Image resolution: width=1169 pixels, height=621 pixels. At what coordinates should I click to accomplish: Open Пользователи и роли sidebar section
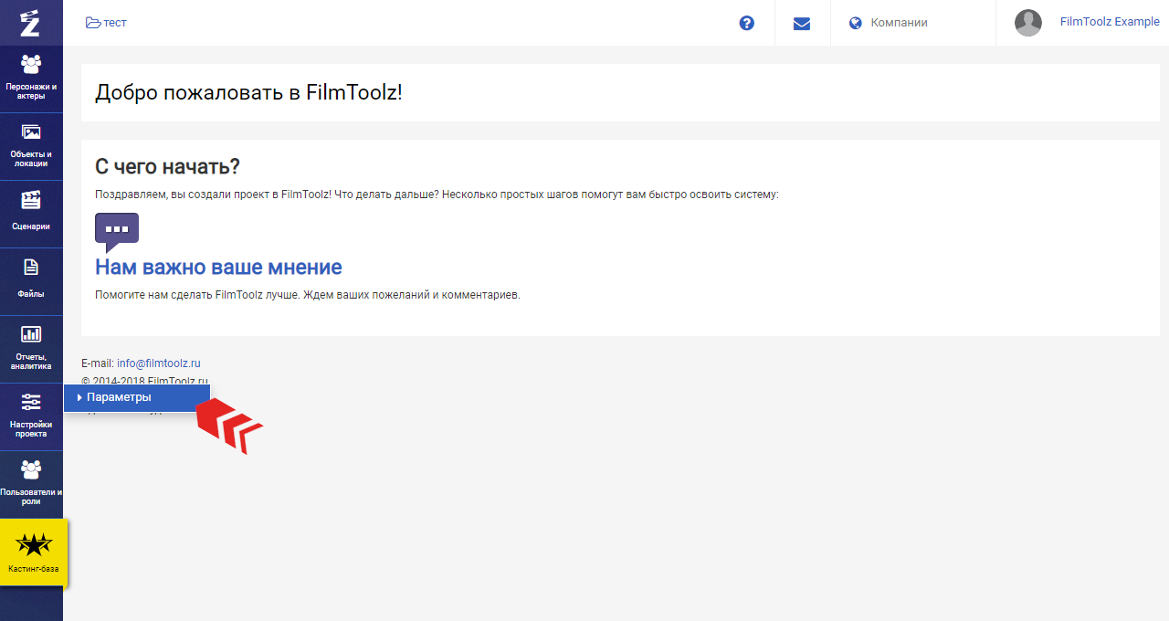(31, 484)
